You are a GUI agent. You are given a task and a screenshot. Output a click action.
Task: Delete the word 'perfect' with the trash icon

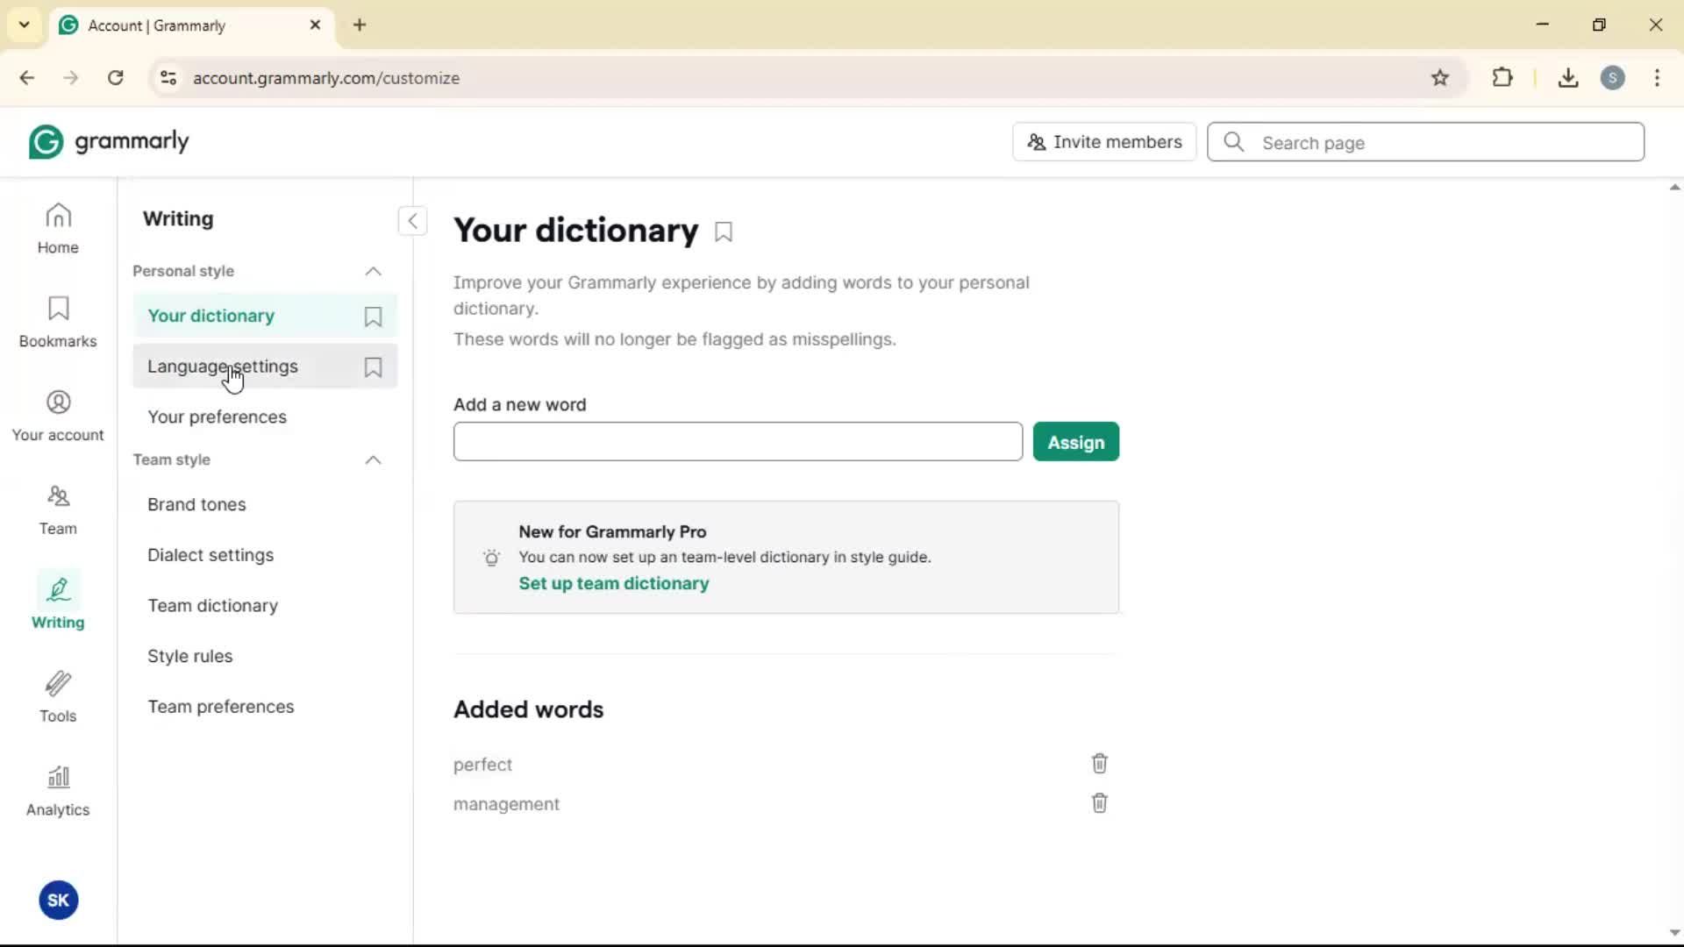[x=1099, y=764]
